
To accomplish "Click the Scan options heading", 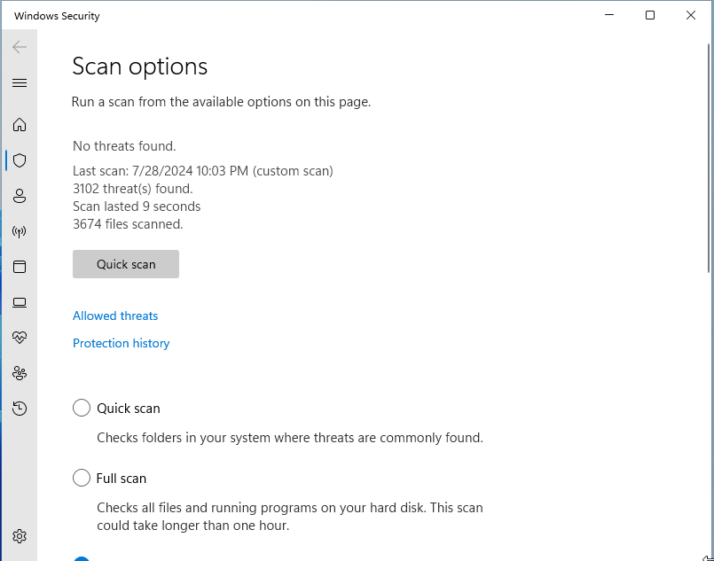I will click(x=140, y=66).
